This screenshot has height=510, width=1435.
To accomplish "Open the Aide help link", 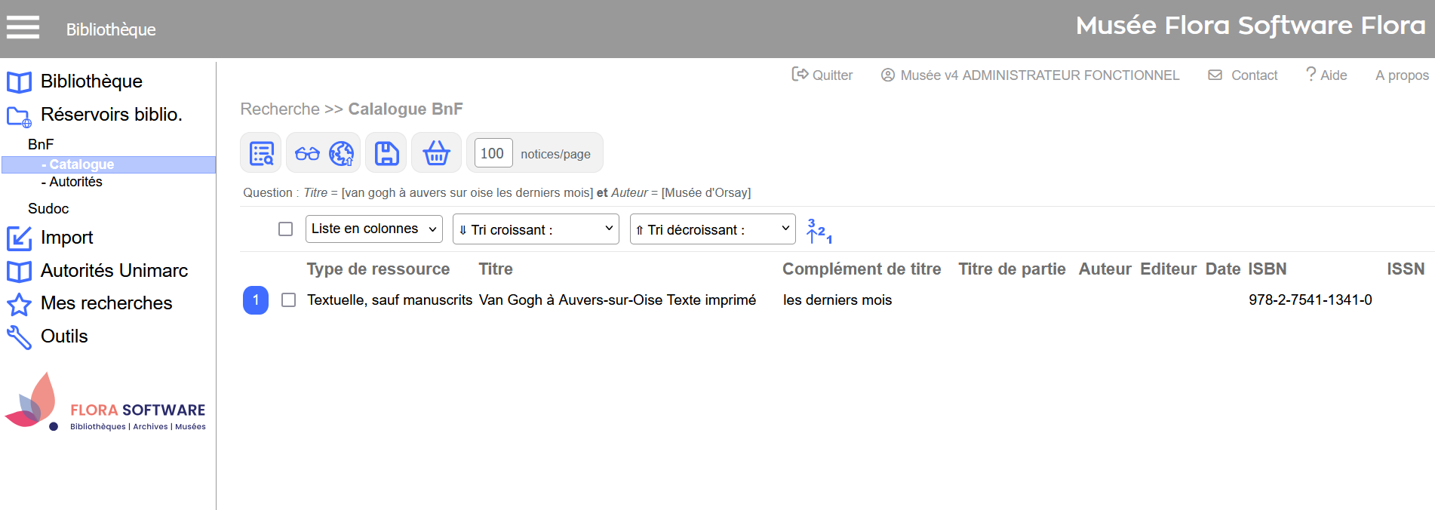I will 1326,75.
